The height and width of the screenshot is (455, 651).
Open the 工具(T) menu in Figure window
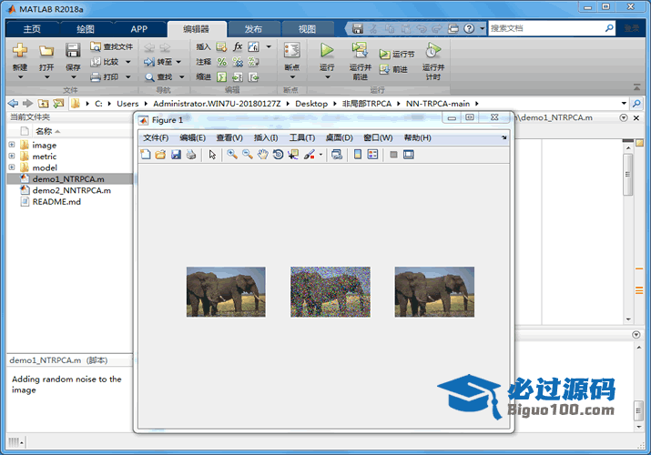(301, 137)
